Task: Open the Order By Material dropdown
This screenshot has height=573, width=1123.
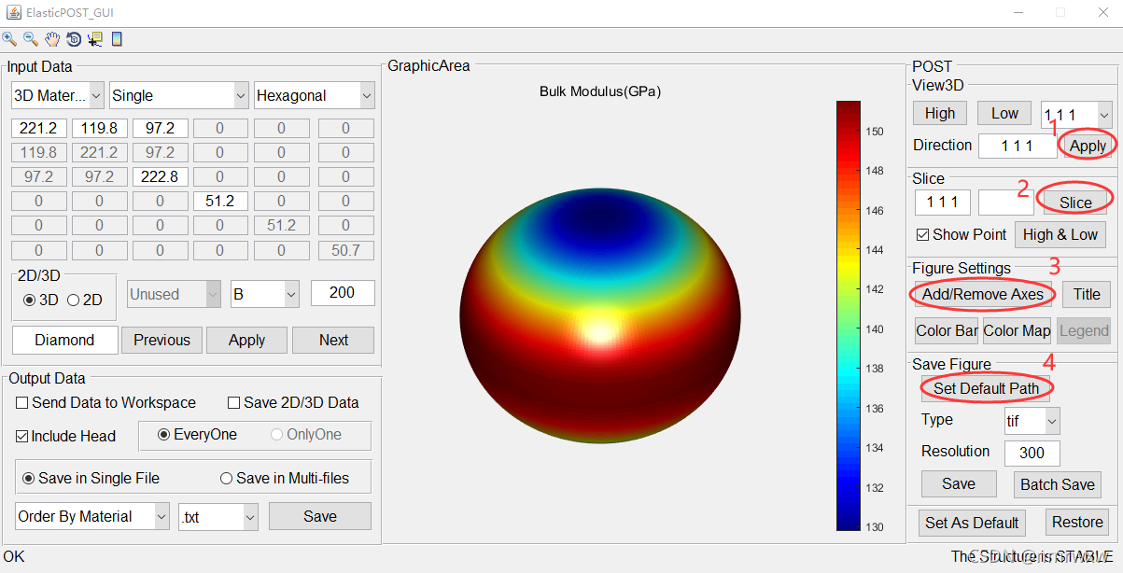Action: 91,516
